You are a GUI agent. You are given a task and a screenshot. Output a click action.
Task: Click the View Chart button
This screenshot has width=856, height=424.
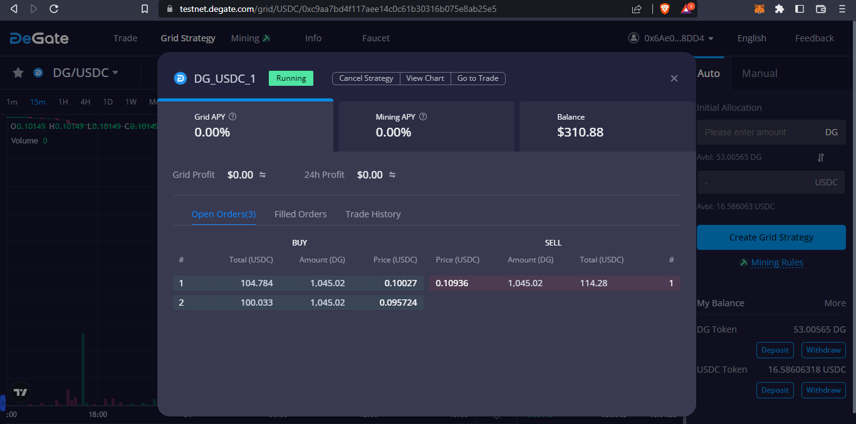[x=425, y=78]
